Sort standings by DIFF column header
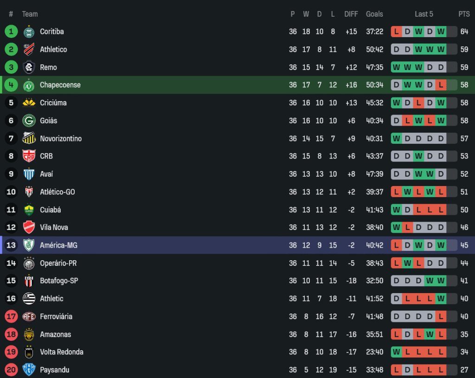Screen dimensions: 475x378 (x=351, y=14)
